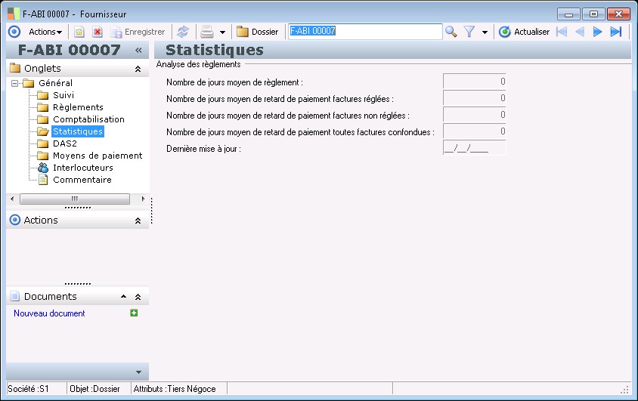Screen dimensions: 638x401
Task: Click the tree scrollbar left arrow
Action: pyautogui.click(x=12, y=199)
